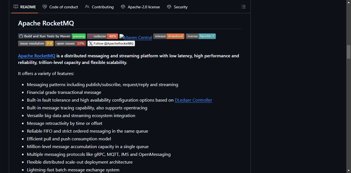The height and width of the screenshot is (173, 351).
Task: Click the open issues 22% badge
Action: 70,43
